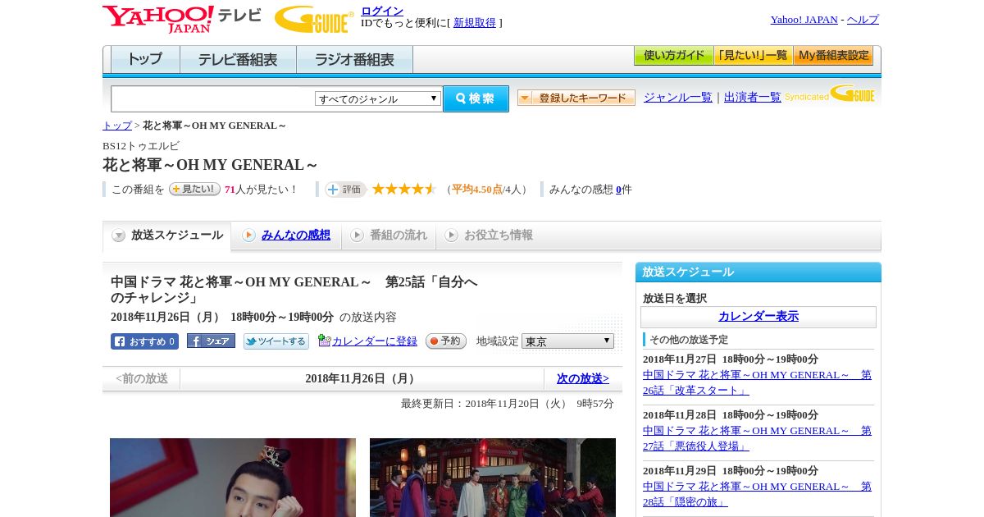The width and height of the screenshot is (984, 517).
Task: Click the disabled <前の放送 button
Action: click(142, 378)
